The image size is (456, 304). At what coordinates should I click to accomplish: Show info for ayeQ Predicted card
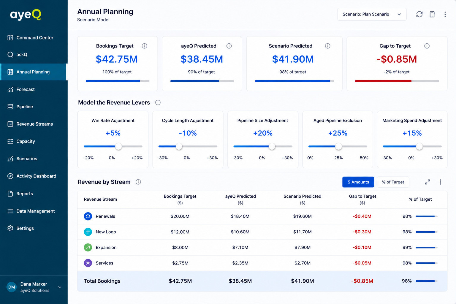(x=229, y=46)
